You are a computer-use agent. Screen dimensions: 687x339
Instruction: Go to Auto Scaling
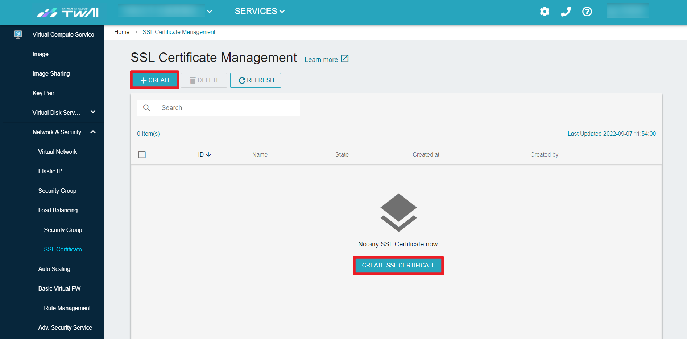coord(54,269)
